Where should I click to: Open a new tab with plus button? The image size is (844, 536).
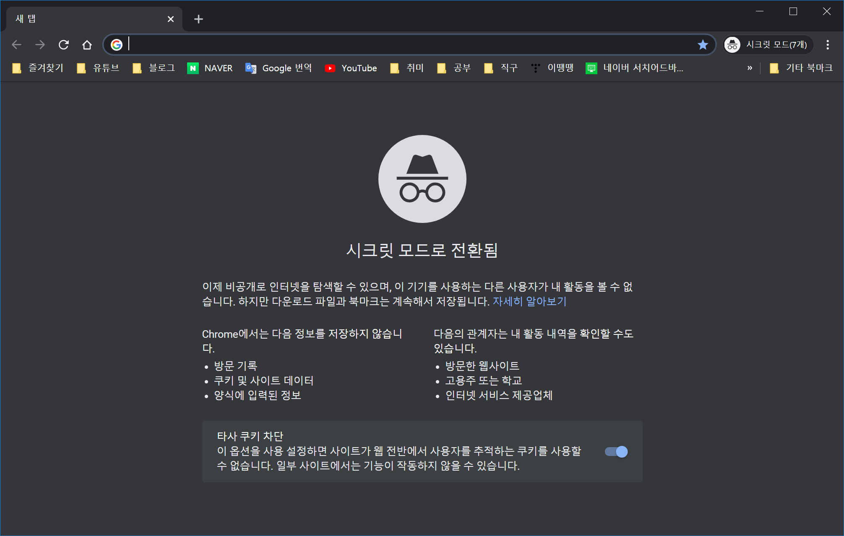click(x=198, y=19)
